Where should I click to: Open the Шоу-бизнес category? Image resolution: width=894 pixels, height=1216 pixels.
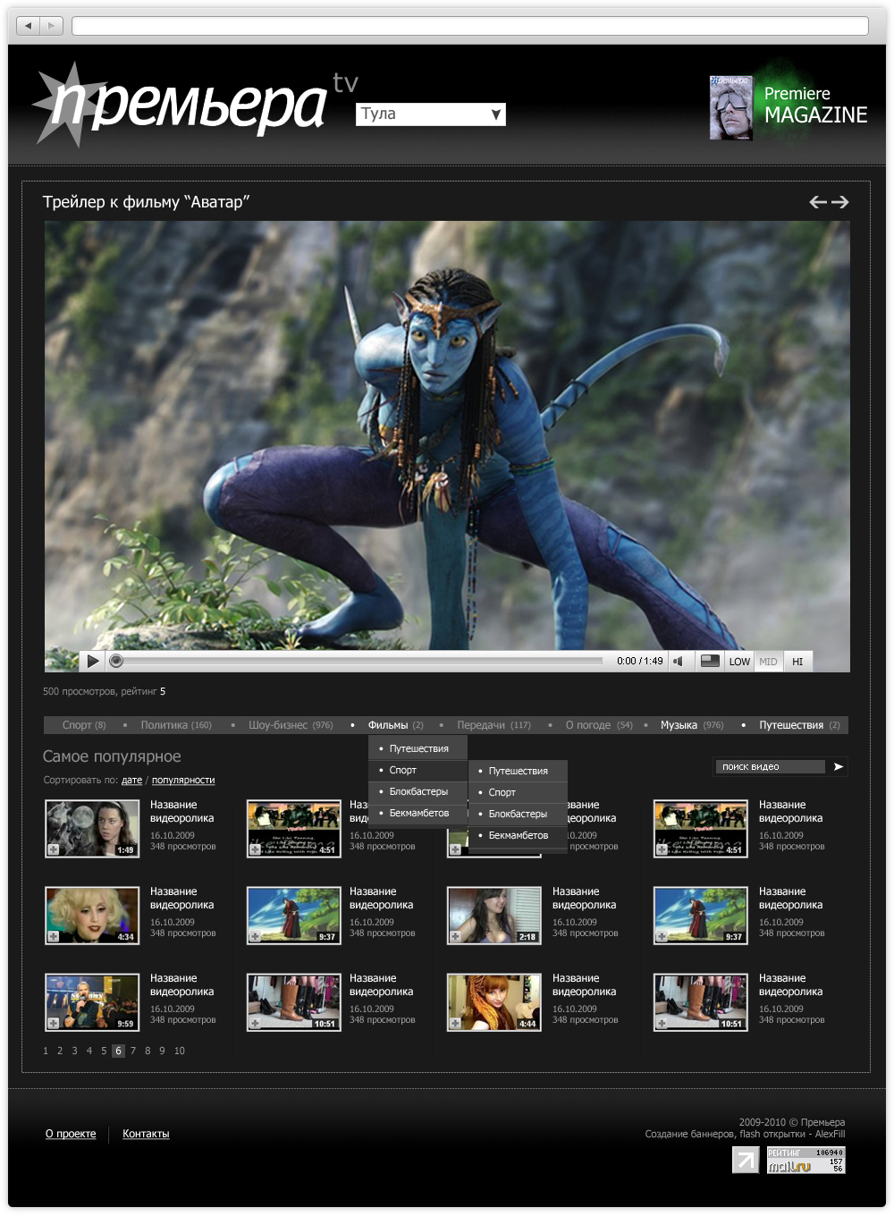(291, 725)
